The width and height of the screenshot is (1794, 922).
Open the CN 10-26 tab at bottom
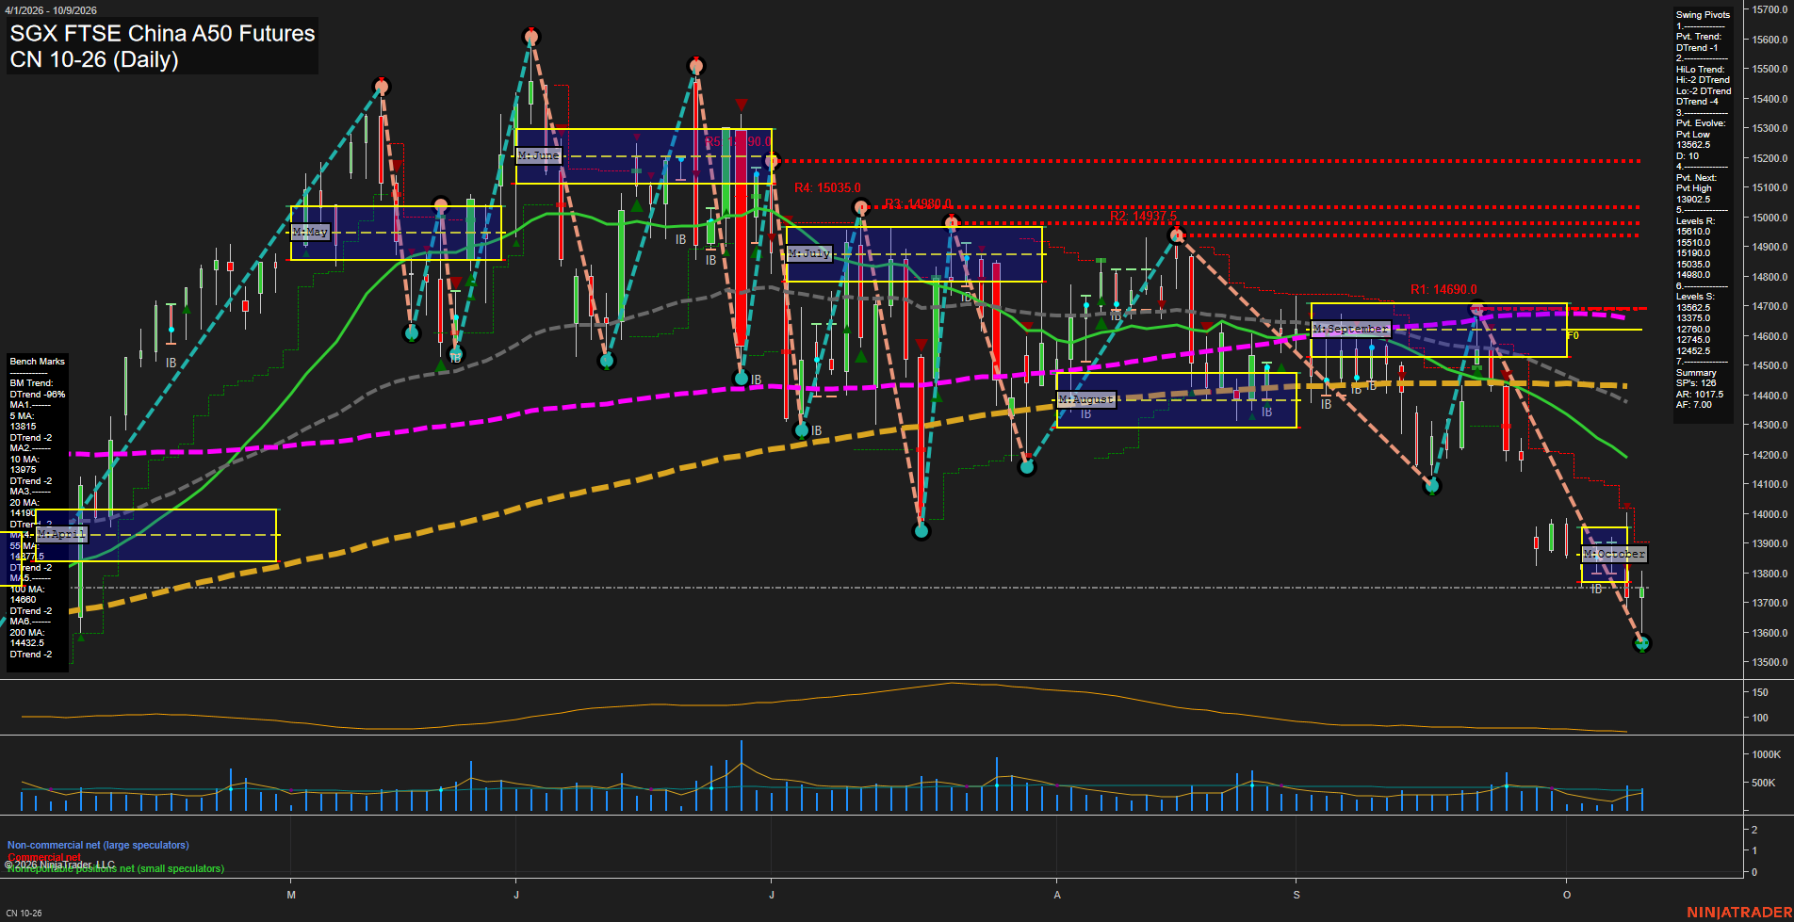click(x=24, y=914)
